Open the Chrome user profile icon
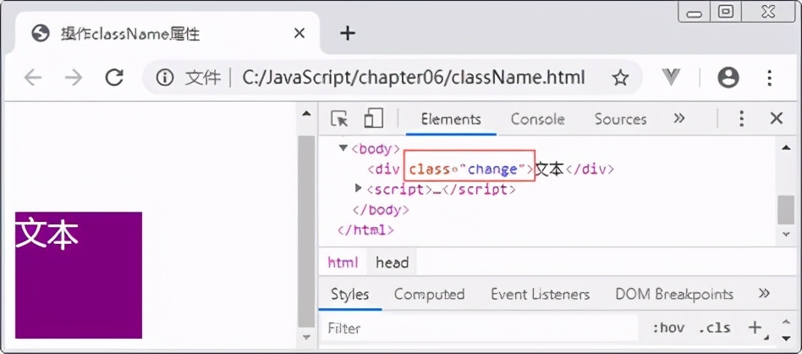This screenshot has width=802, height=354. [x=728, y=78]
